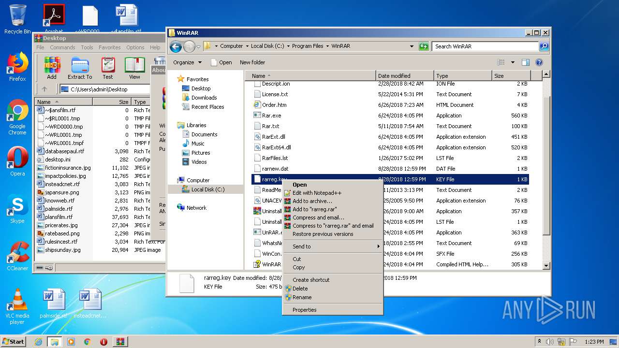619x348 pixels.
Task: Choose Cut from context menu
Action: point(333,259)
